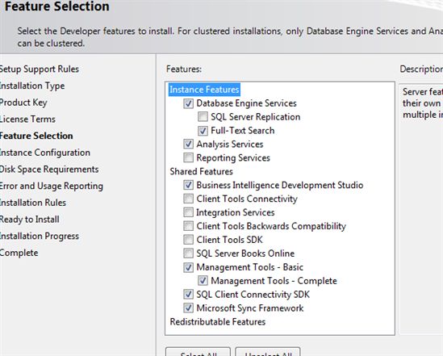Click the SQL Server Replication label
The width and height of the screenshot is (443, 356).
[256, 117]
